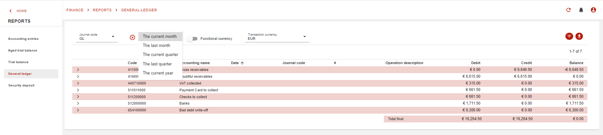Screen dimensions: 603x135
Task: Go to Accounting entries in sidebar
Action: click(23, 39)
